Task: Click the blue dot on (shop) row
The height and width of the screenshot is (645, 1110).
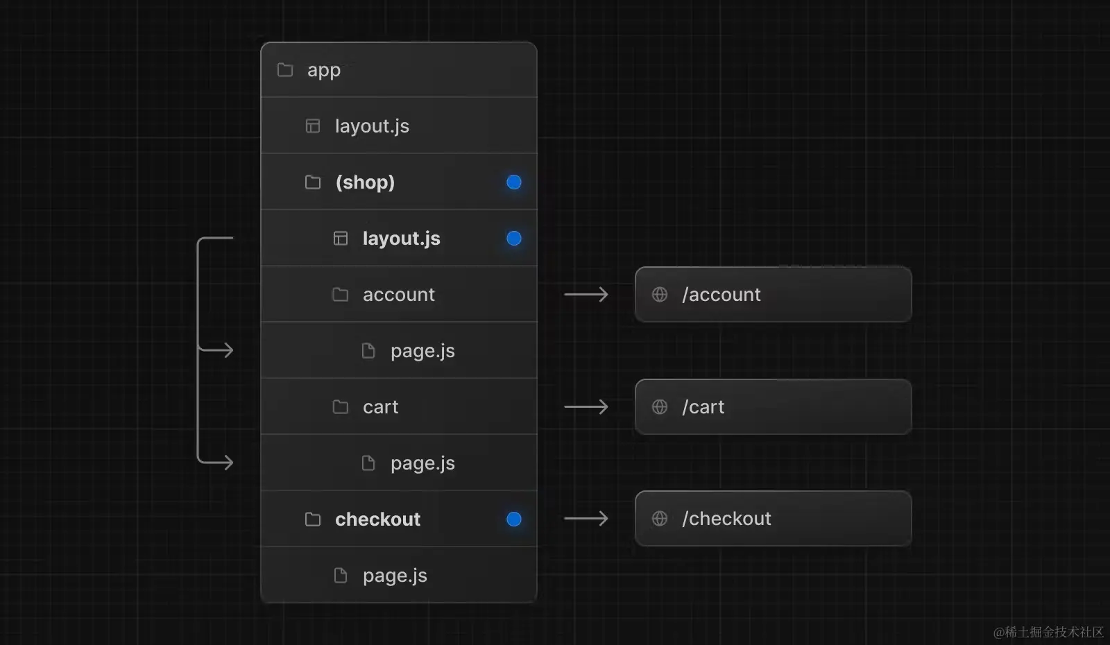Action: coord(514,182)
